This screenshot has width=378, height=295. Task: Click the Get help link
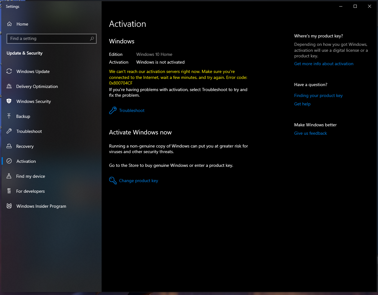click(302, 104)
